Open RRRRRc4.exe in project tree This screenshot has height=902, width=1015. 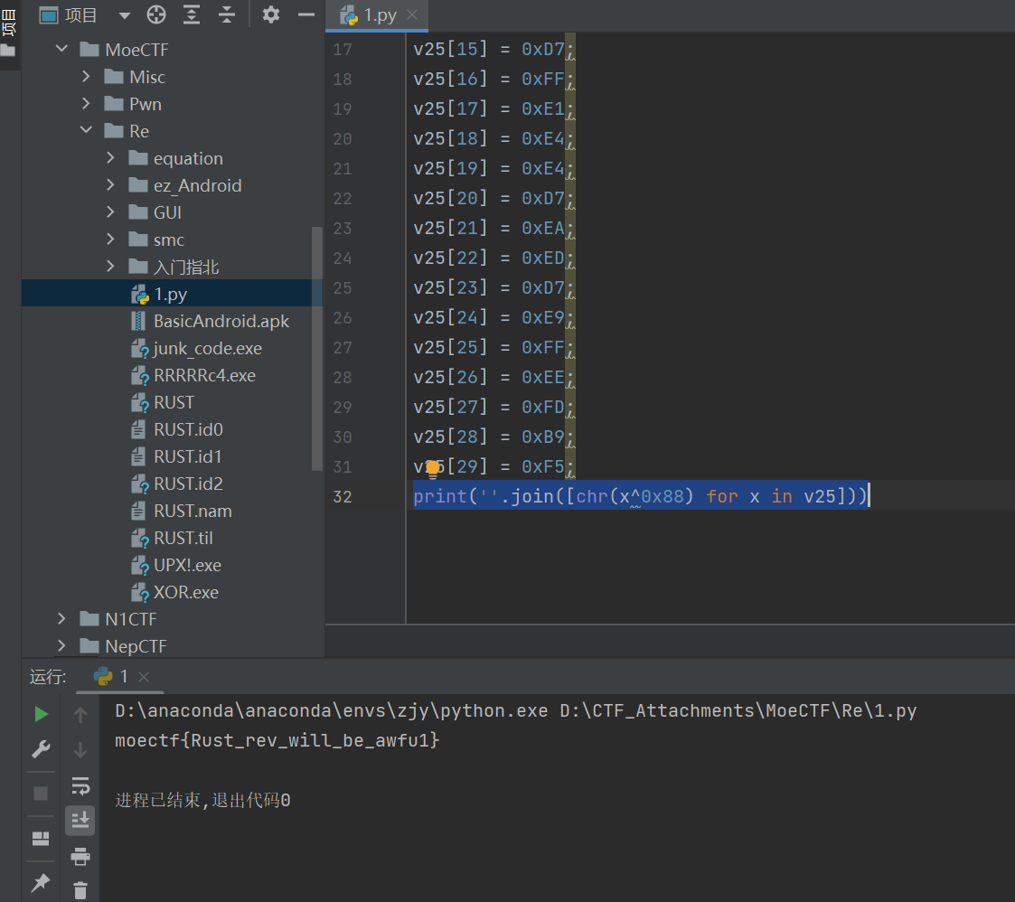(x=204, y=375)
